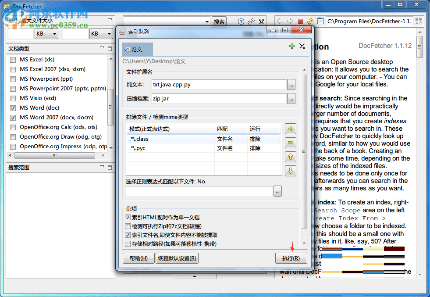
Task: Add a new exclusion pattern with plus icon
Action: [x=290, y=129]
